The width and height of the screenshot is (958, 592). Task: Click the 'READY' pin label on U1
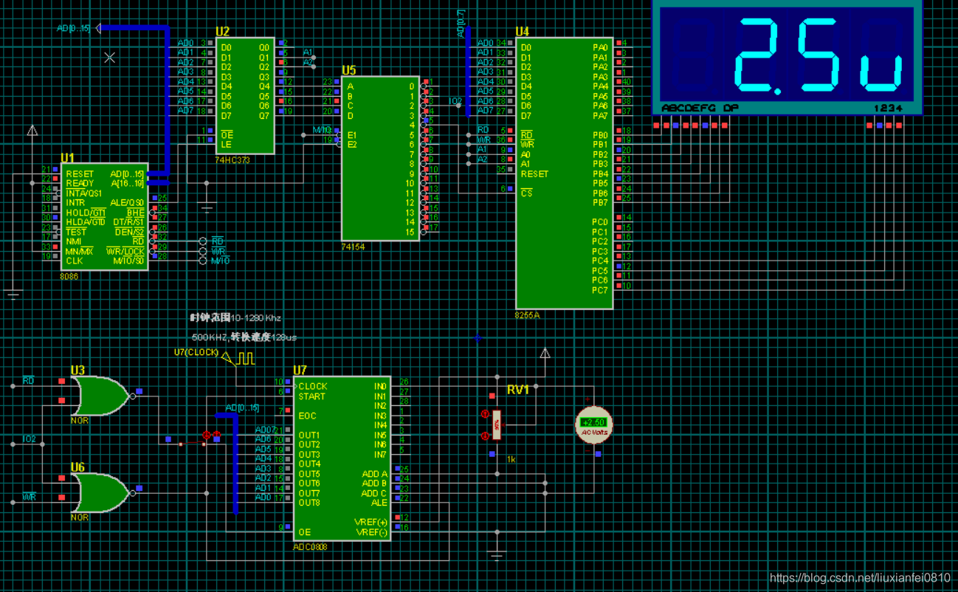80,183
